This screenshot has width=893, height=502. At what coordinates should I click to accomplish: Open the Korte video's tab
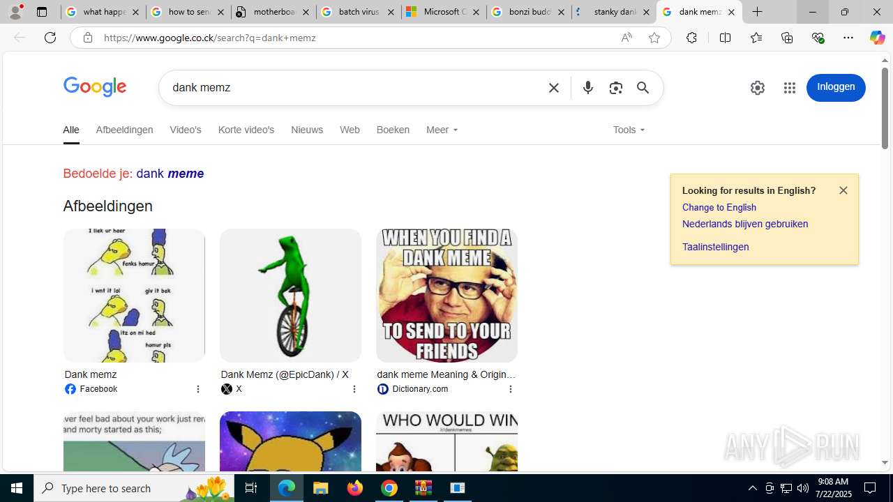point(246,130)
